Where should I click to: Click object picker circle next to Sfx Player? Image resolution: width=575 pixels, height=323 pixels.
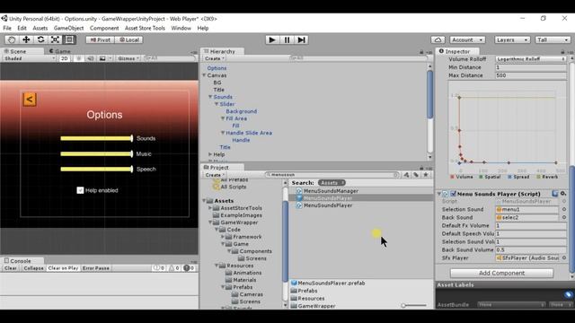(564, 258)
